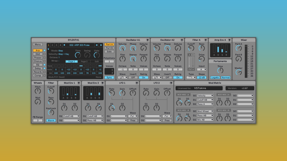Screen dimensions: 287x161
Task: Click the PB Range value field
Action: (38, 121)
